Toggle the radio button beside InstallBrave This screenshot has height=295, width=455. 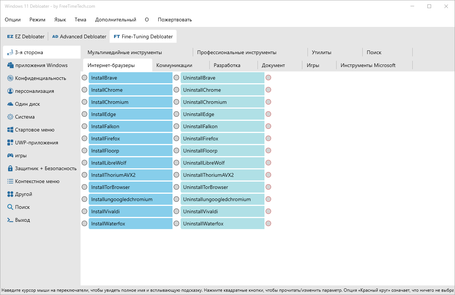click(x=85, y=78)
